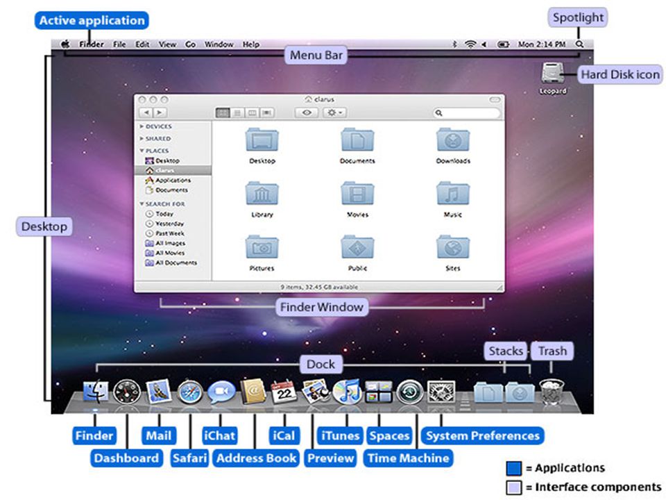Click the Quick Look eye button
This screenshot has height=500, width=666.
[x=307, y=112]
